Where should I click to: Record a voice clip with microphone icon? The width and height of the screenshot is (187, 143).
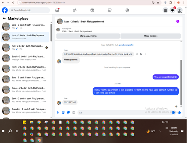[58, 112]
